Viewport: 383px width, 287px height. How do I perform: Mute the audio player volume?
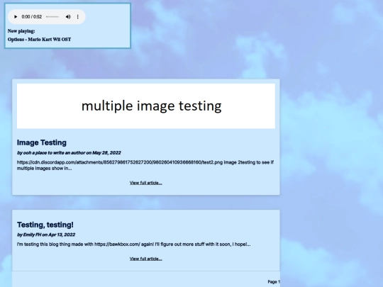(68, 17)
